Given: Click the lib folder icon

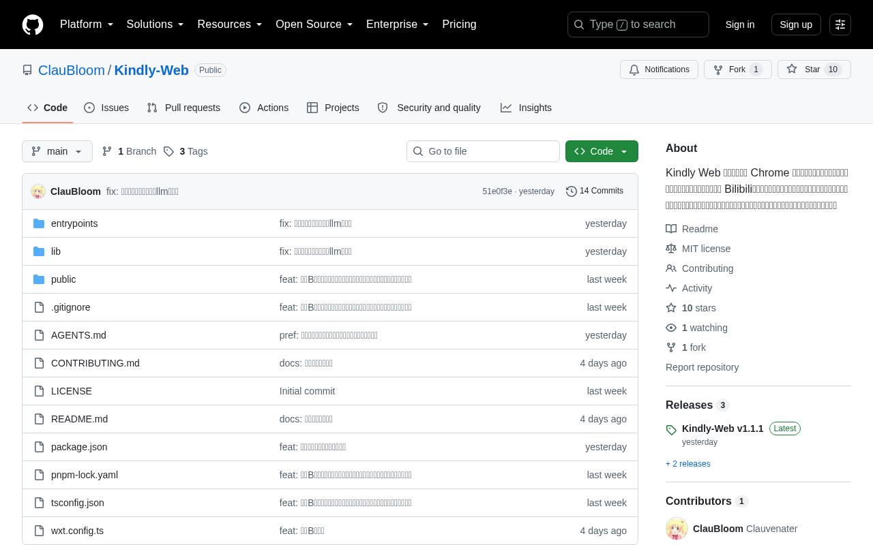Looking at the screenshot, I should (39, 251).
